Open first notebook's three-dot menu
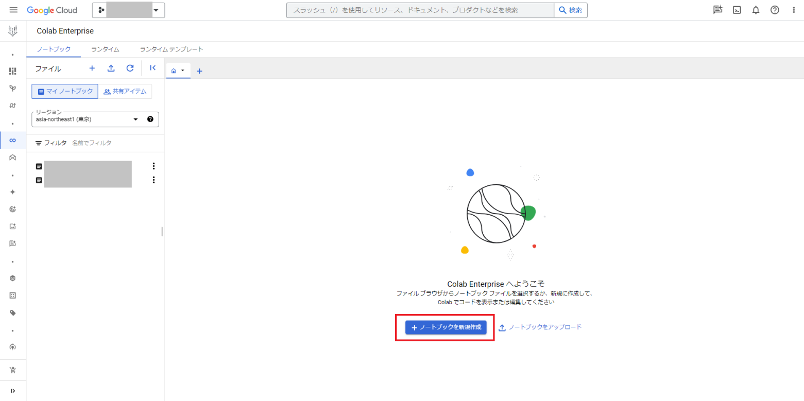The image size is (804, 401). (153, 166)
